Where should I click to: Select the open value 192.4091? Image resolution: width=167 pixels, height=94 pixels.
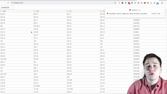[x=3, y=59]
